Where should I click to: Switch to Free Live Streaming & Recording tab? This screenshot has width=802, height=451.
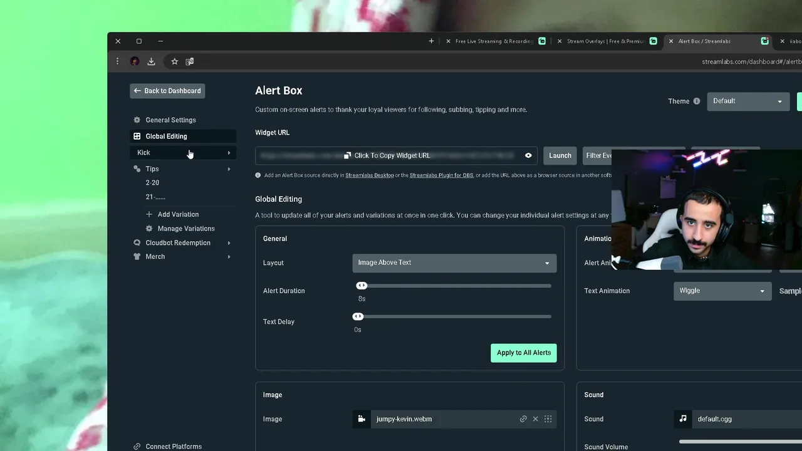click(494, 41)
